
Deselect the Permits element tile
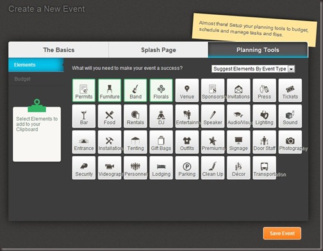84,90
